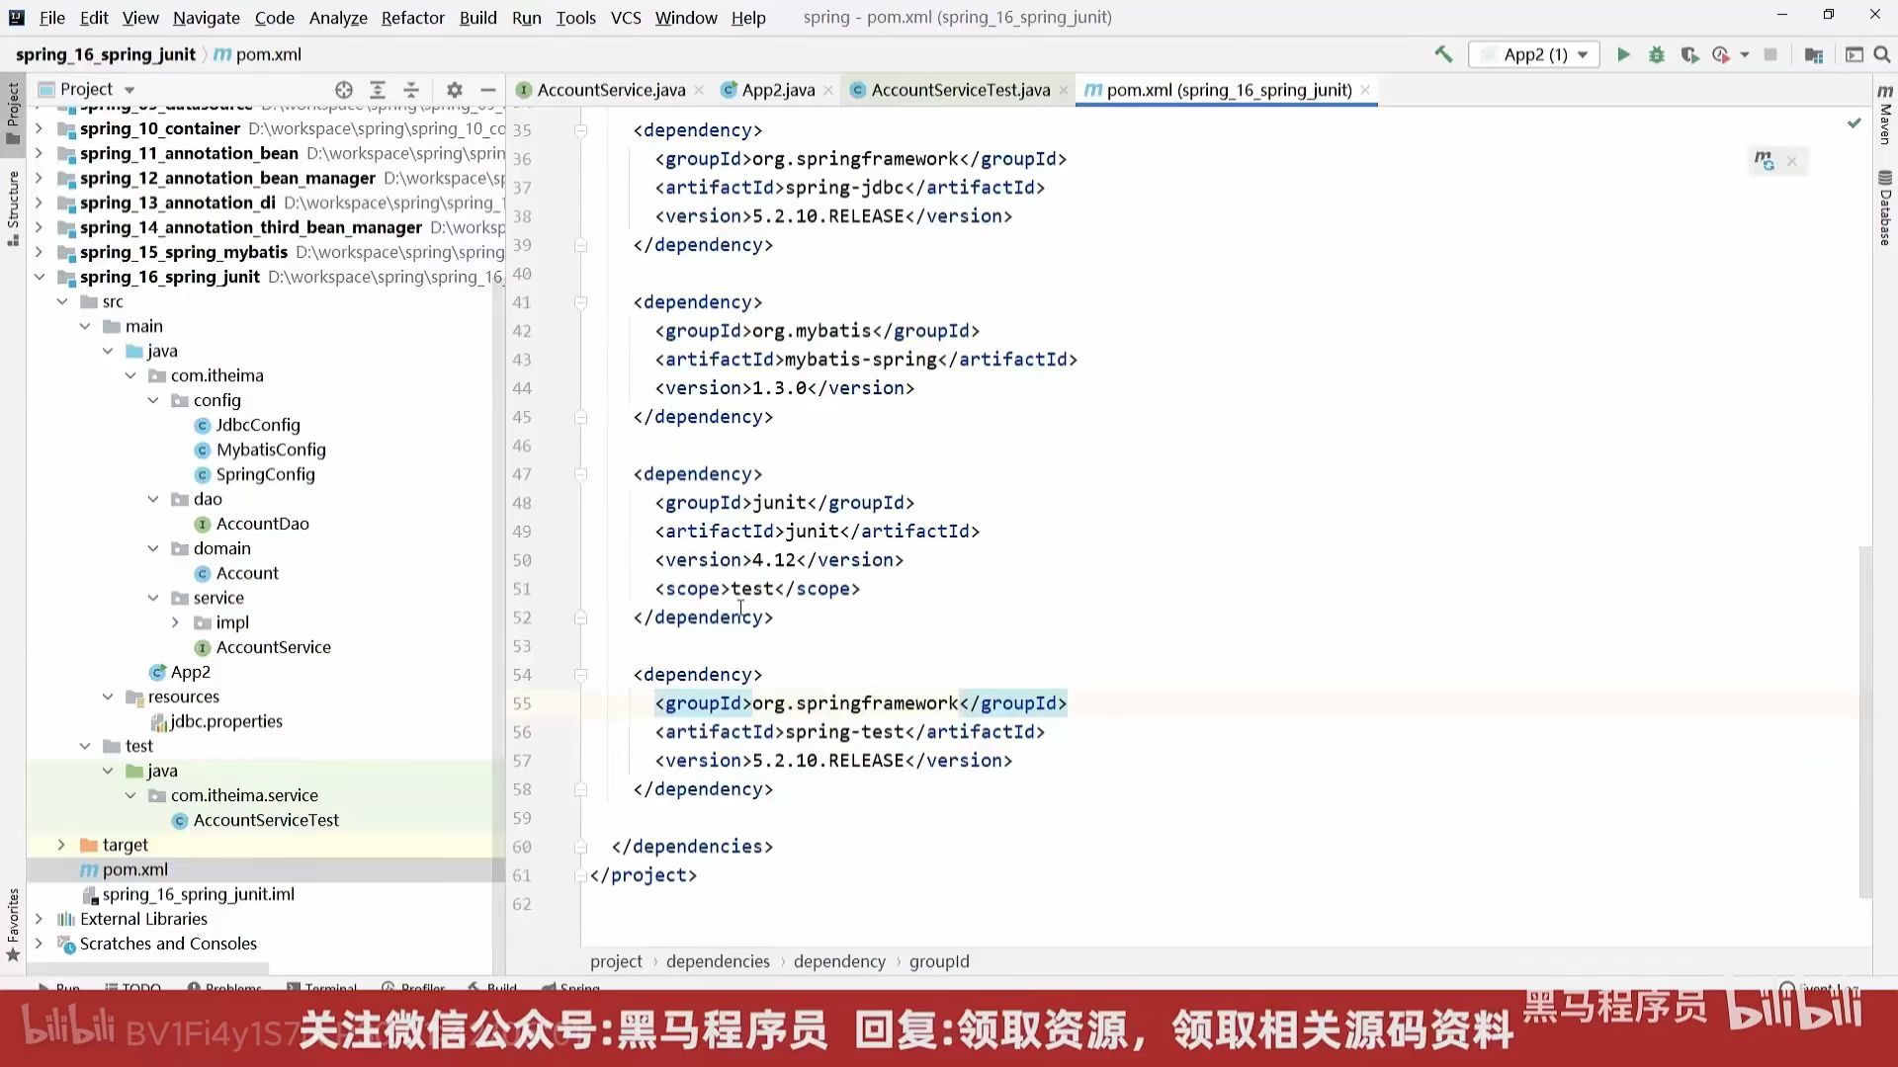1898x1067 pixels.
Task: Toggle the Structure tool window
Action: point(13,207)
